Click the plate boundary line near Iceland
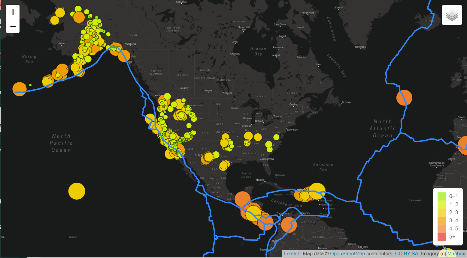 432,18
